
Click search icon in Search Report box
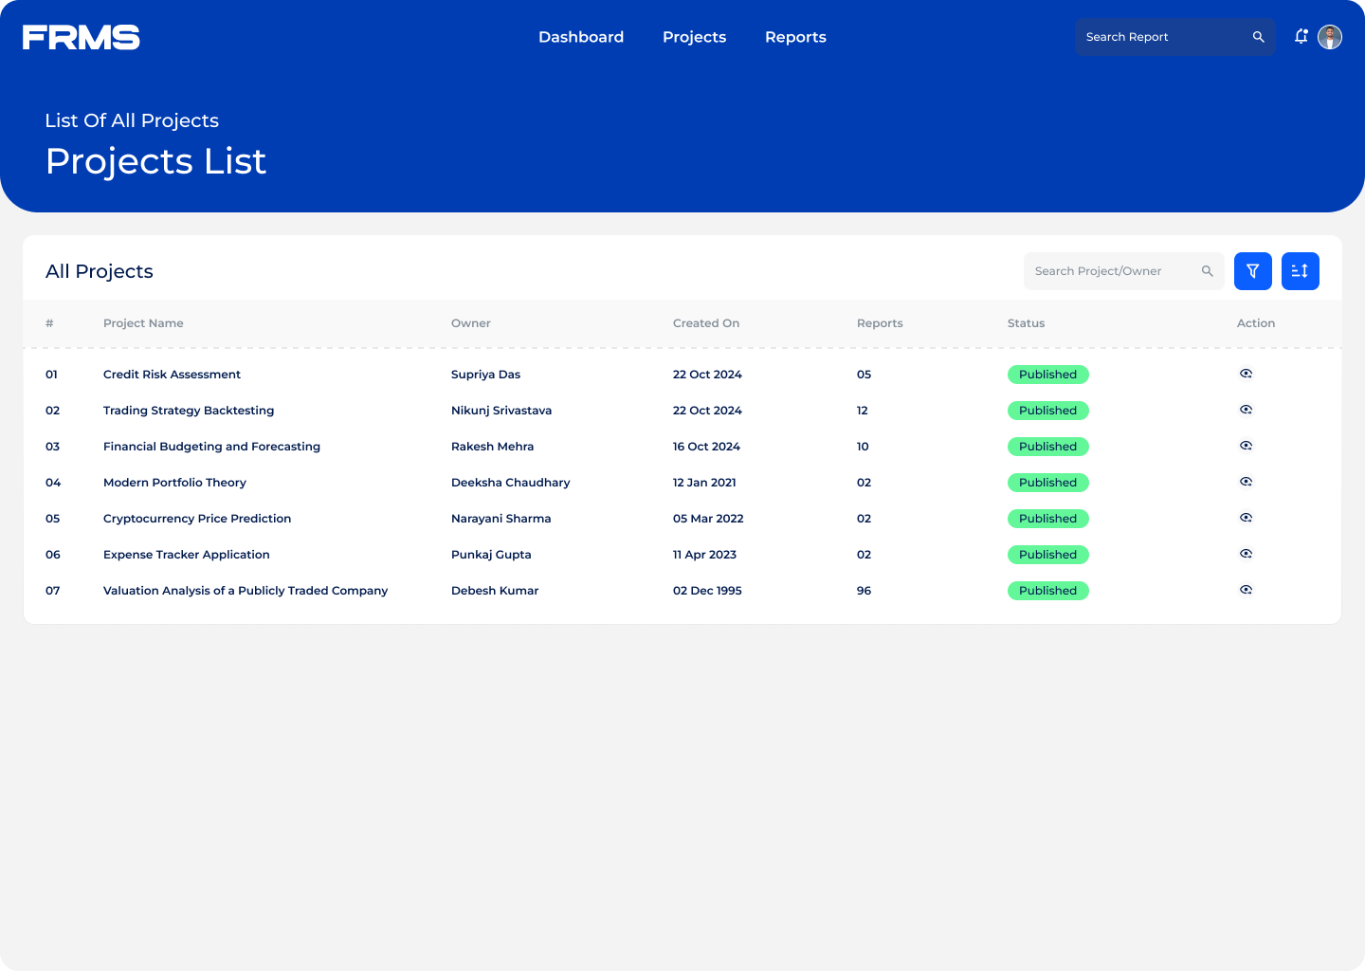click(x=1258, y=37)
